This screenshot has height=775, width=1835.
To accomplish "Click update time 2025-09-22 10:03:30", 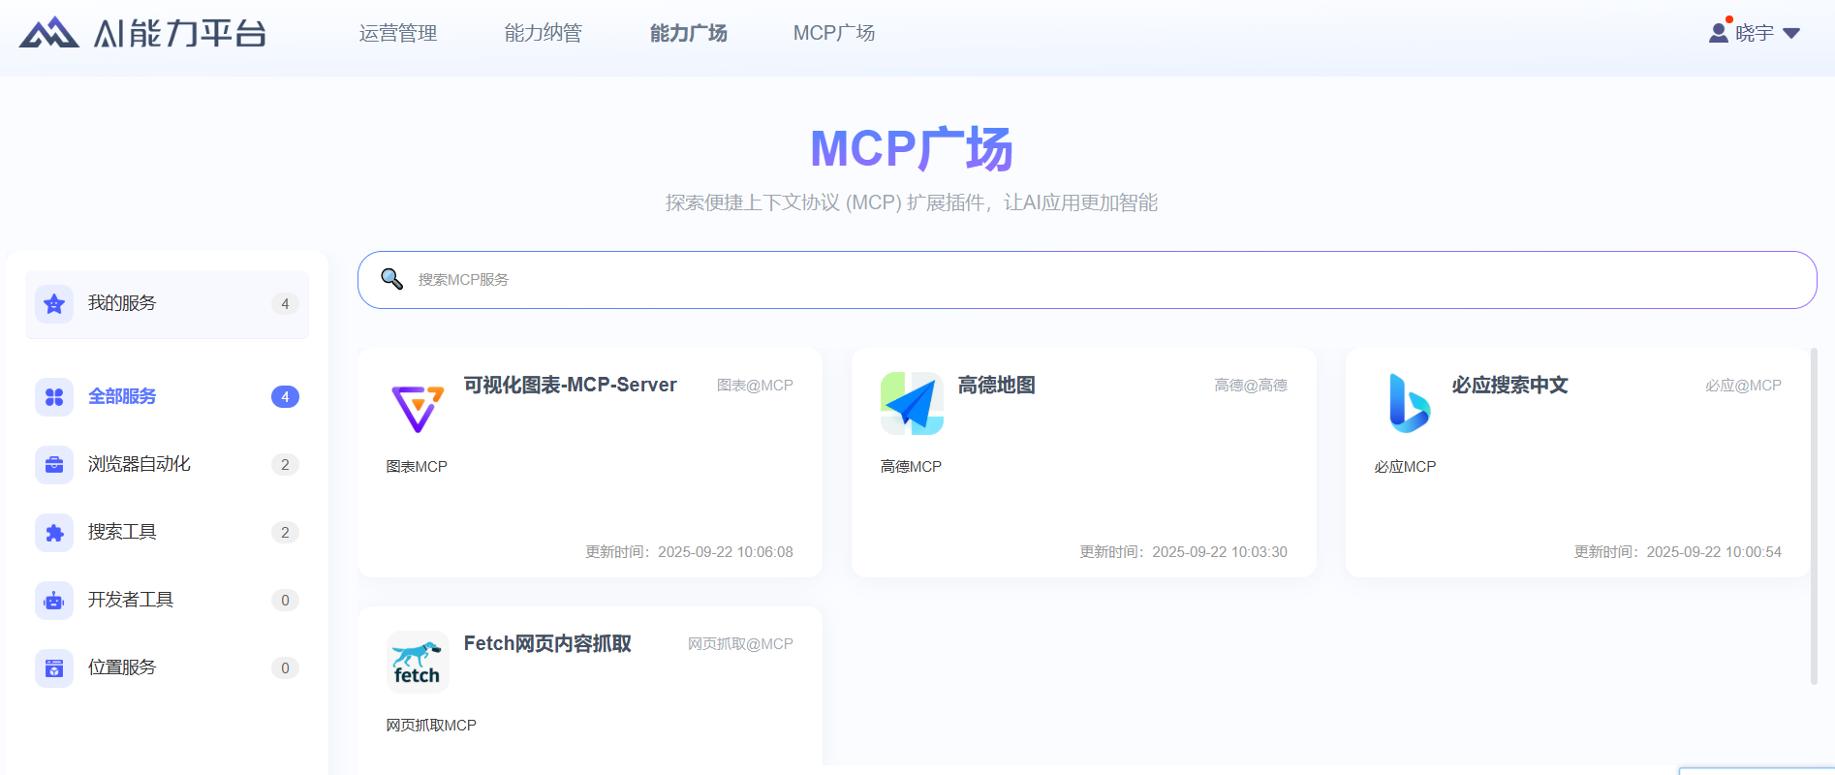I will click(1183, 552).
